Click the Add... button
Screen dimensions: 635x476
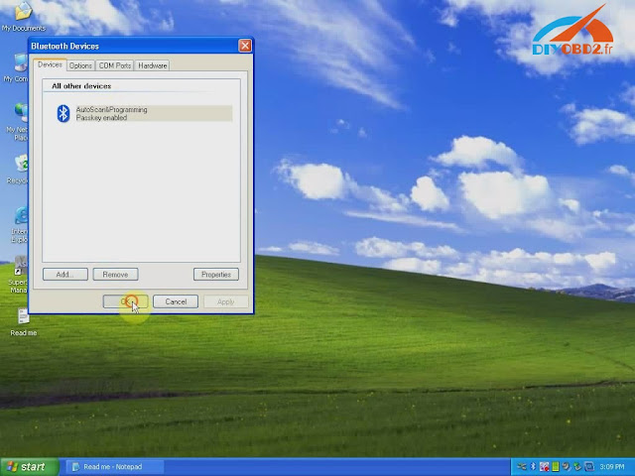pyautogui.click(x=65, y=275)
